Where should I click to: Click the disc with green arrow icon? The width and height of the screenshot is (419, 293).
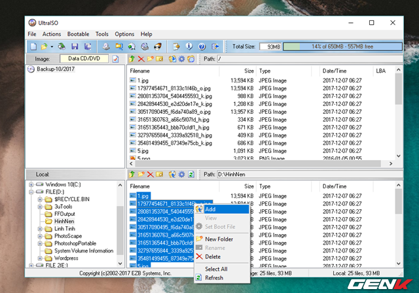[132, 46]
